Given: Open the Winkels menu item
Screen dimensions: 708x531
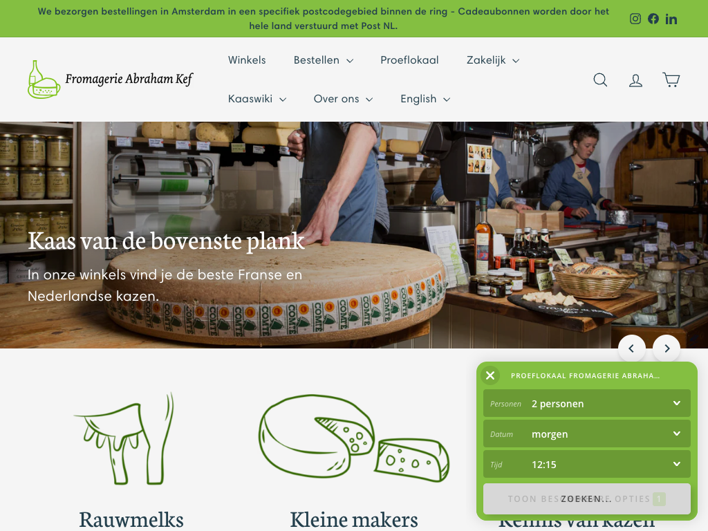Looking at the screenshot, I should pyautogui.click(x=247, y=60).
